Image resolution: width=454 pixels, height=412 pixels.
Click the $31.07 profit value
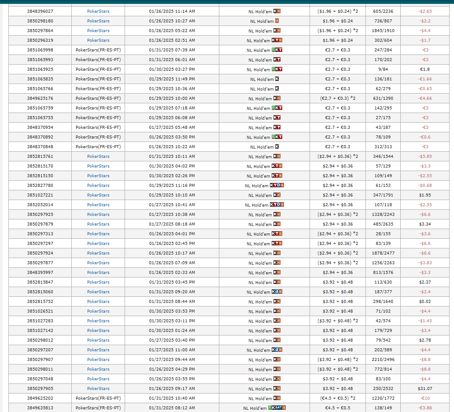tap(425, 388)
